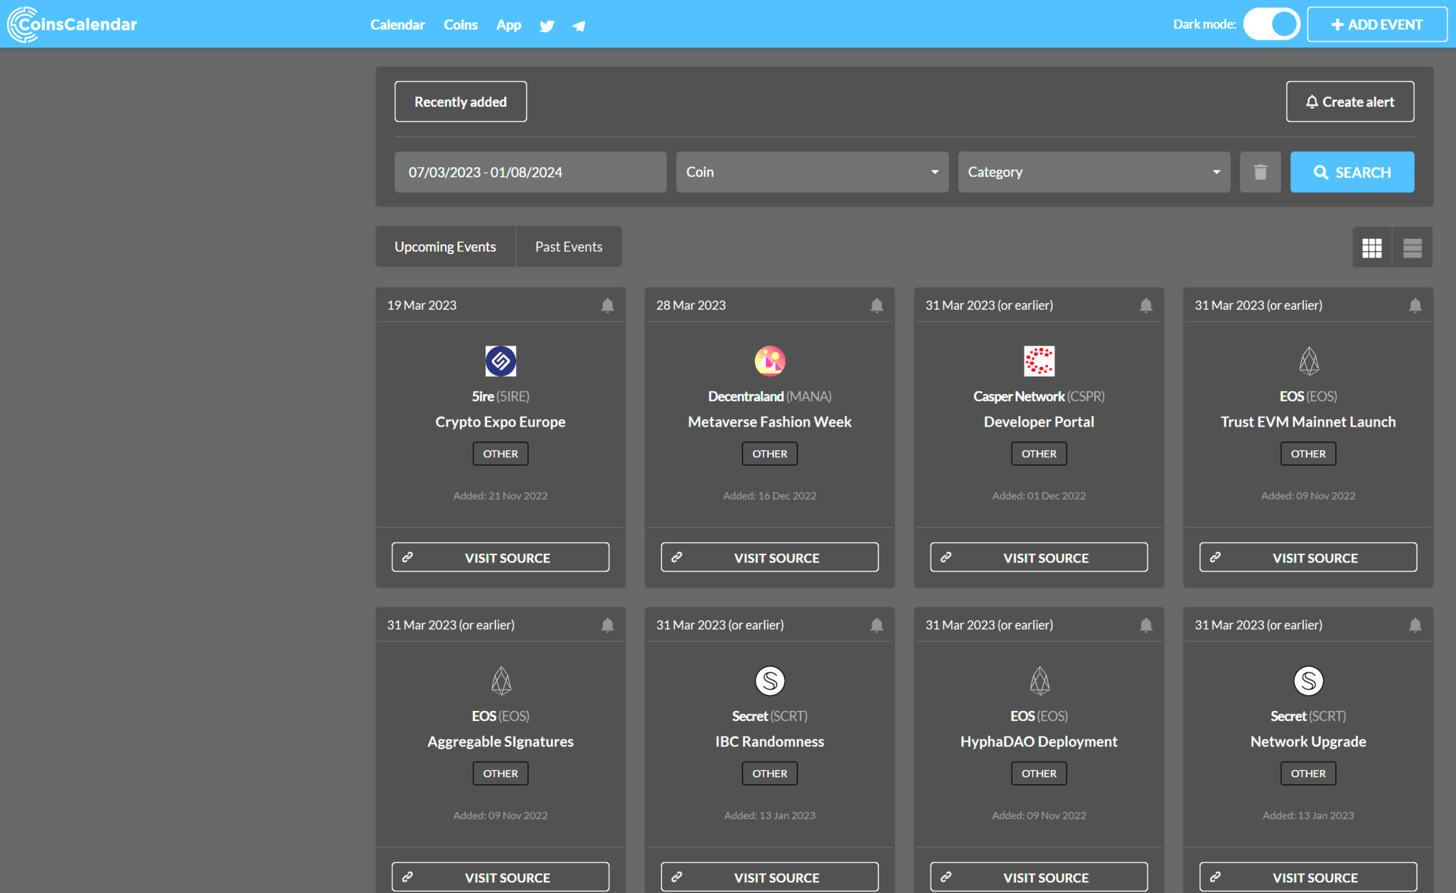Open the Twitter icon in the header
The image size is (1456, 893).
[x=547, y=26]
